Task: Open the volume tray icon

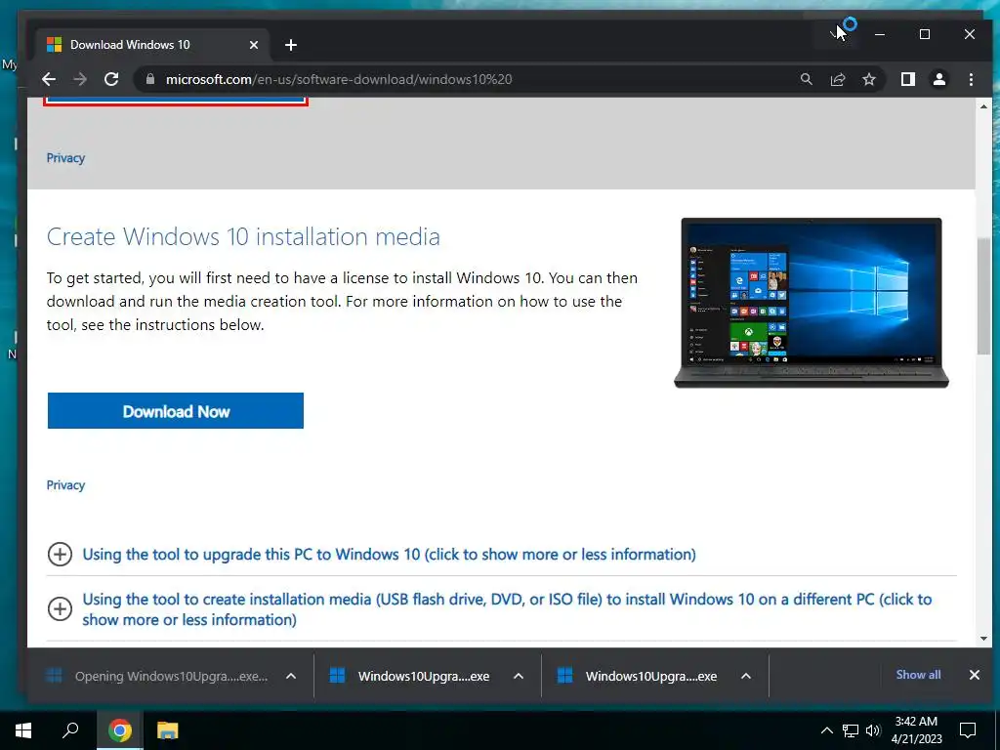Action: point(873,730)
